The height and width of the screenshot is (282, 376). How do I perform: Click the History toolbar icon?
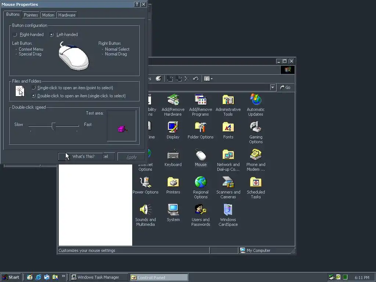pos(159,79)
